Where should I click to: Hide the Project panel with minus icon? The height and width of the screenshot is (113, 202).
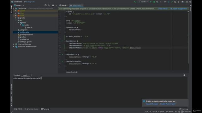tap(56, 5)
